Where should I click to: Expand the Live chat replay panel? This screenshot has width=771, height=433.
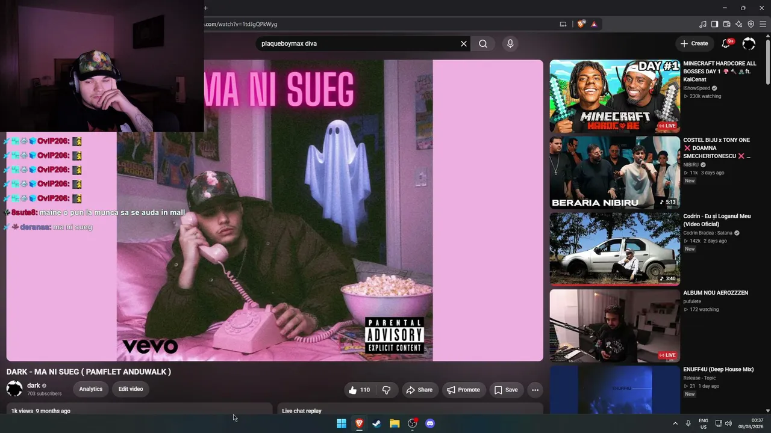tap(410, 409)
